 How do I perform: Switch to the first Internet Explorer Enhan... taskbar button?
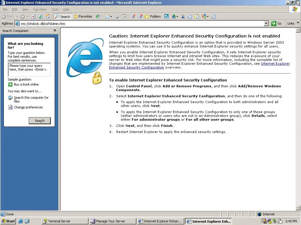[160, 221]
